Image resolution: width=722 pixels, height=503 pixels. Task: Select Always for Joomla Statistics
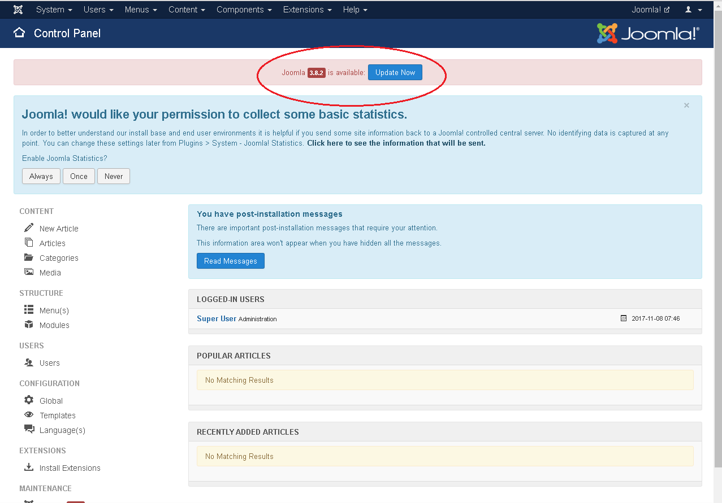pyautogui.click(x=41, y=176)
